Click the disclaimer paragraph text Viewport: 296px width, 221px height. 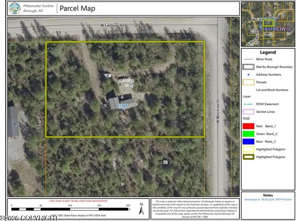tap(195, 209)
